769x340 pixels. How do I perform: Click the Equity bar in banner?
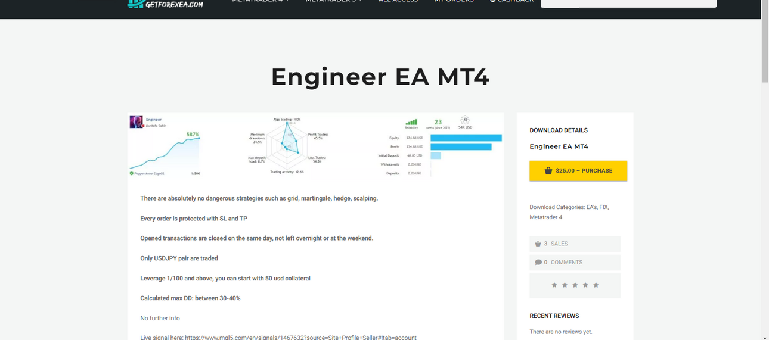tap(466, 138)
